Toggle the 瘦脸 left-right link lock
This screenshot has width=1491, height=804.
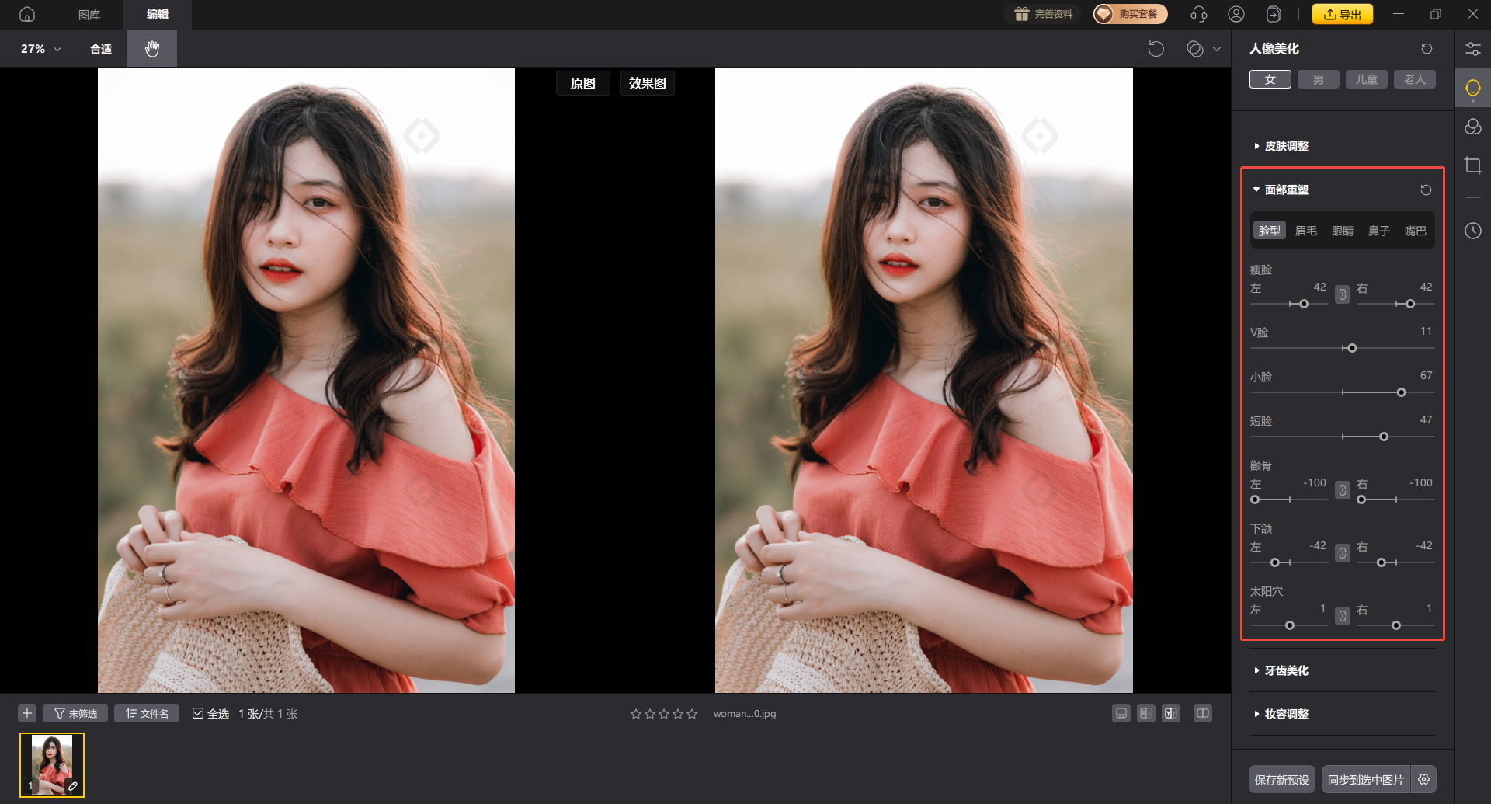(1343, 294)
